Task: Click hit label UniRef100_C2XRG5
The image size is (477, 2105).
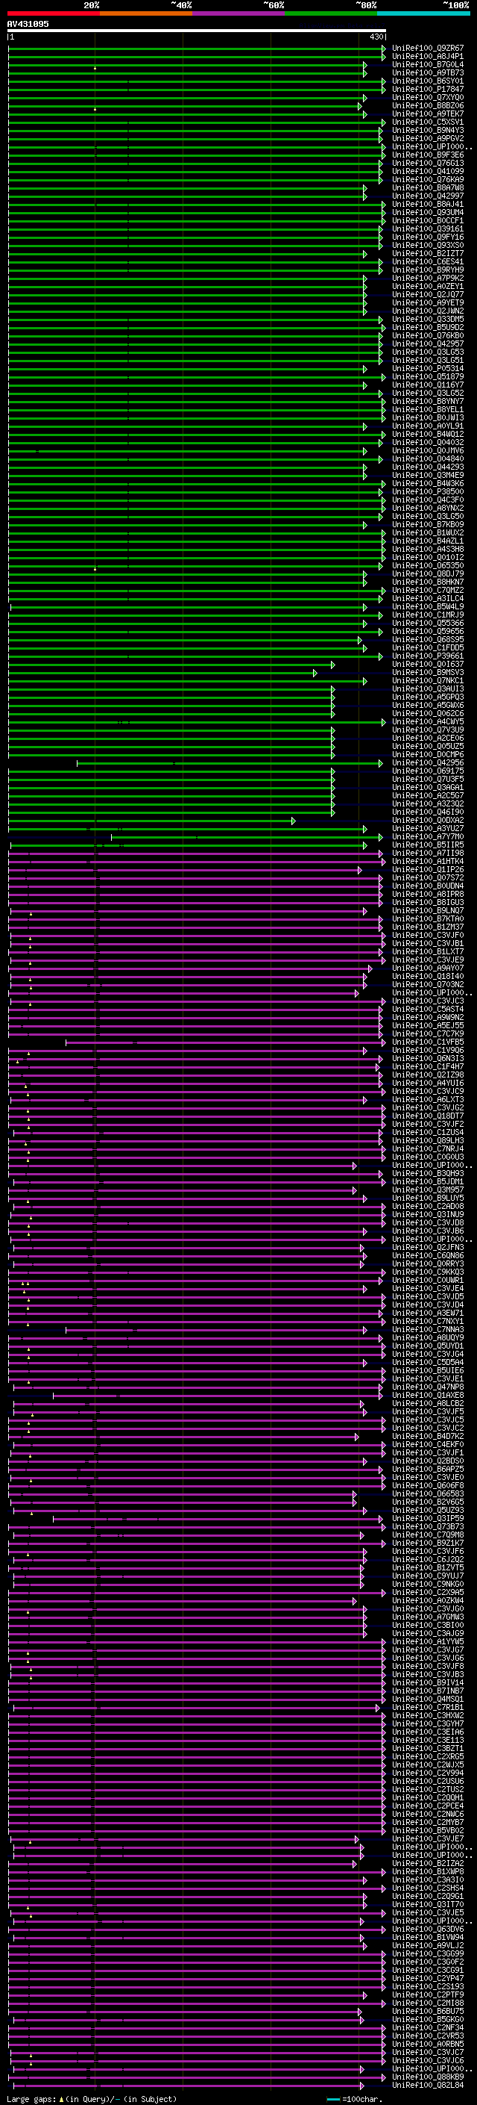Action: click(428, 1756)
